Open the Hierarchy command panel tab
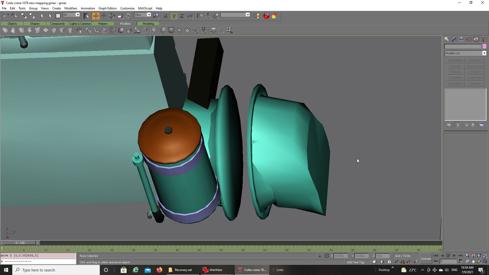Screen dimensions: 489x275 click(461, 39)
